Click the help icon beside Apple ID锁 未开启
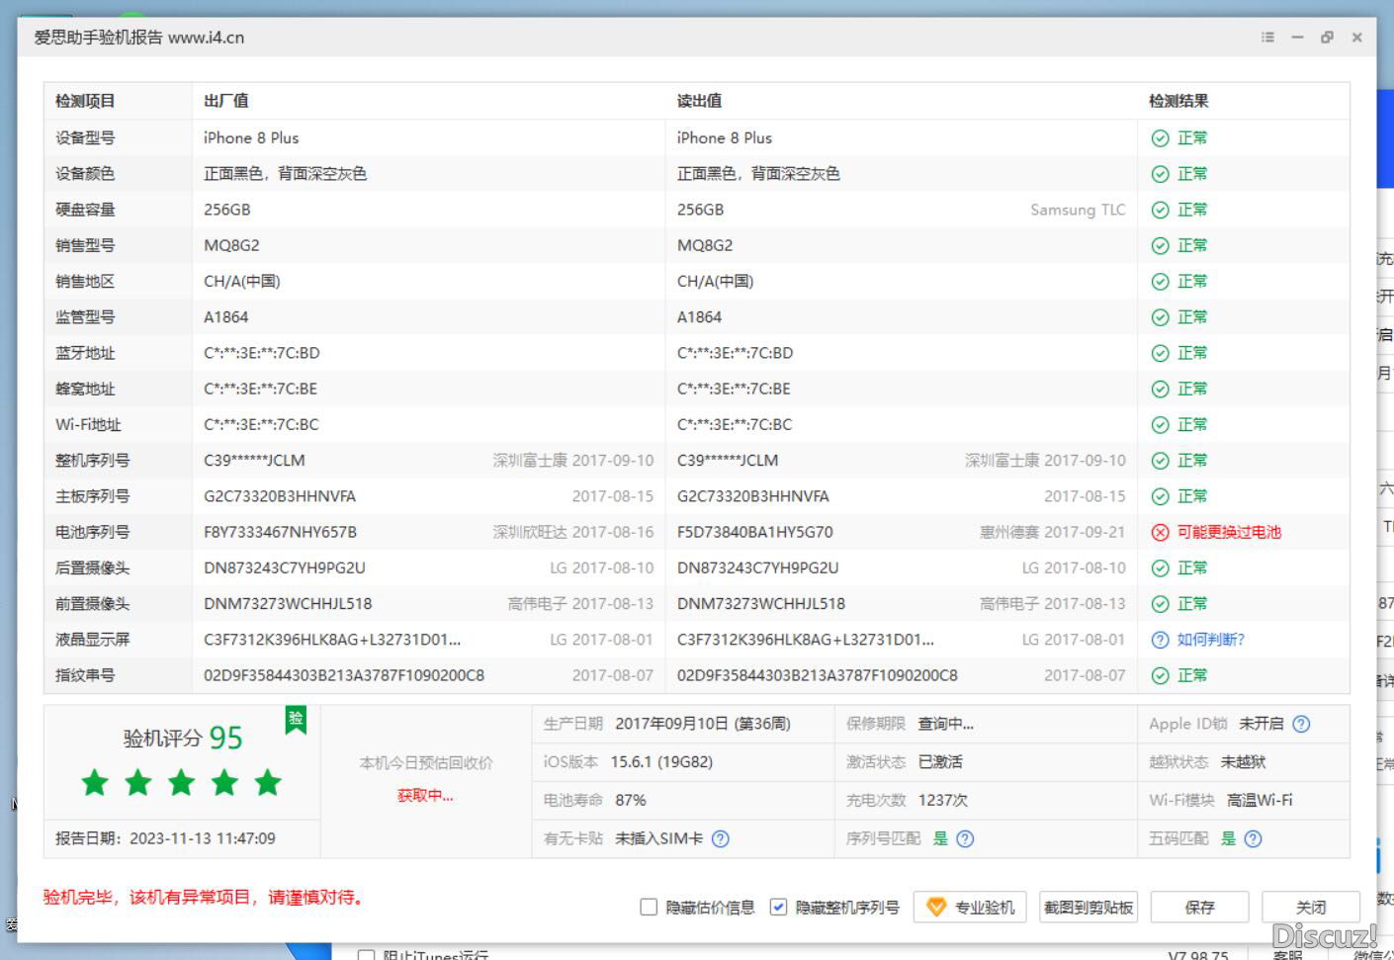Viewport: 1394px width, 960px height. (x=1301, y=724)
